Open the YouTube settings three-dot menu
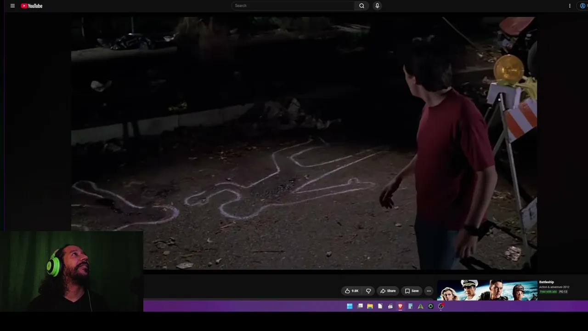Viewport: 588px width, 331px height. click(x=570, y=6)
